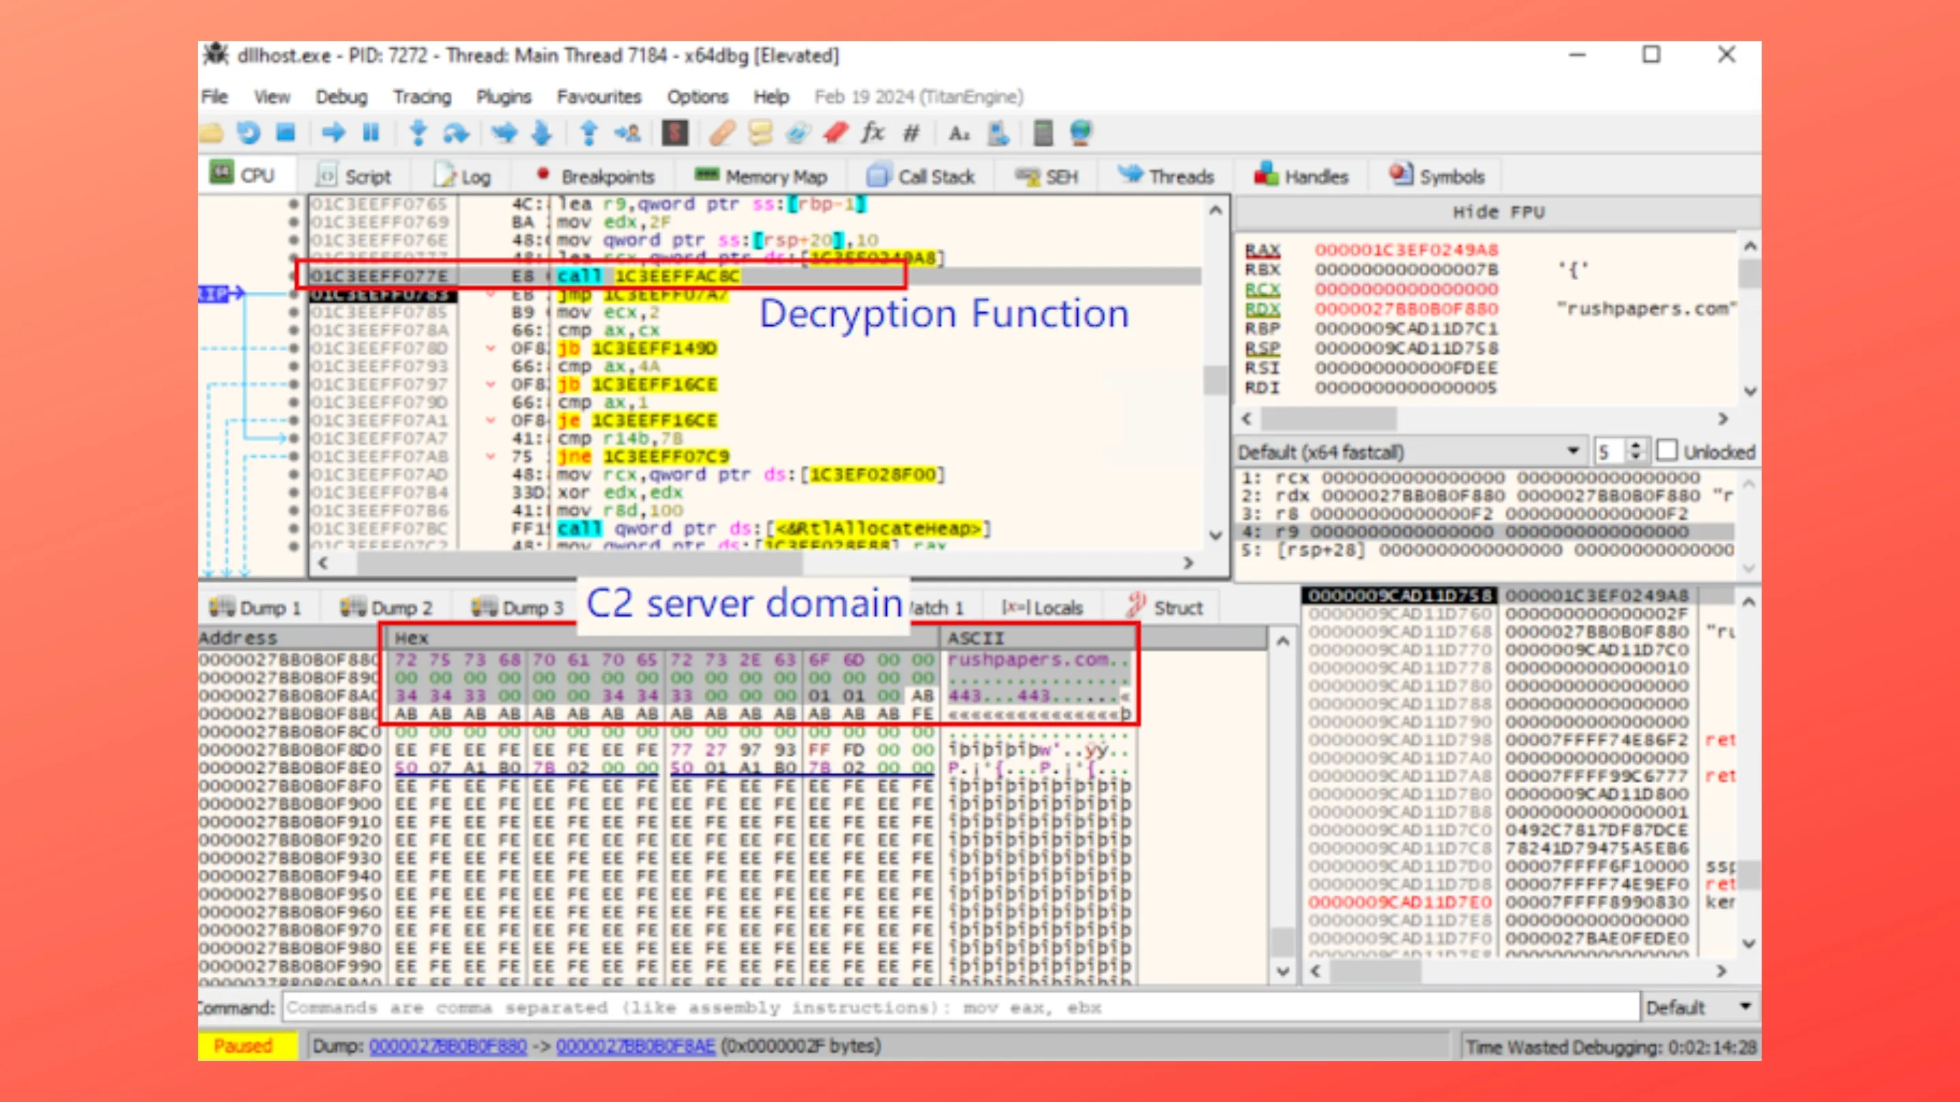Click the globe icon in toolbar
The image size is (1960, 1102).
pyautogui.click(x=1081, y=133)
